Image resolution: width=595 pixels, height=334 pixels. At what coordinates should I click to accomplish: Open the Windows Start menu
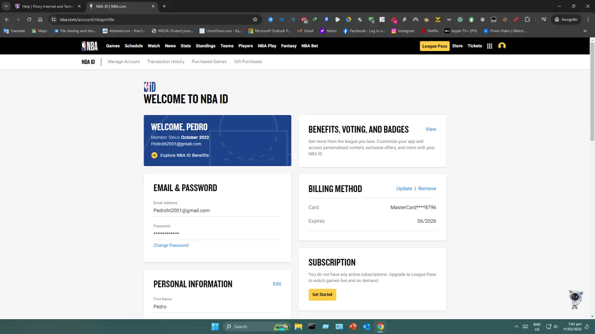pyautogui.click(x=215, y=327)
